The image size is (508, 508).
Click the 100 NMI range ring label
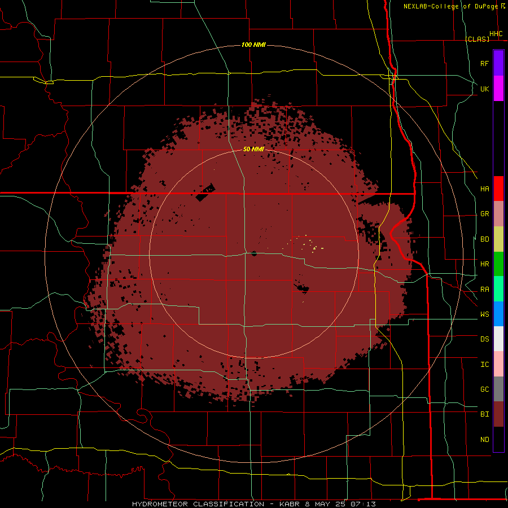[253, 45]
